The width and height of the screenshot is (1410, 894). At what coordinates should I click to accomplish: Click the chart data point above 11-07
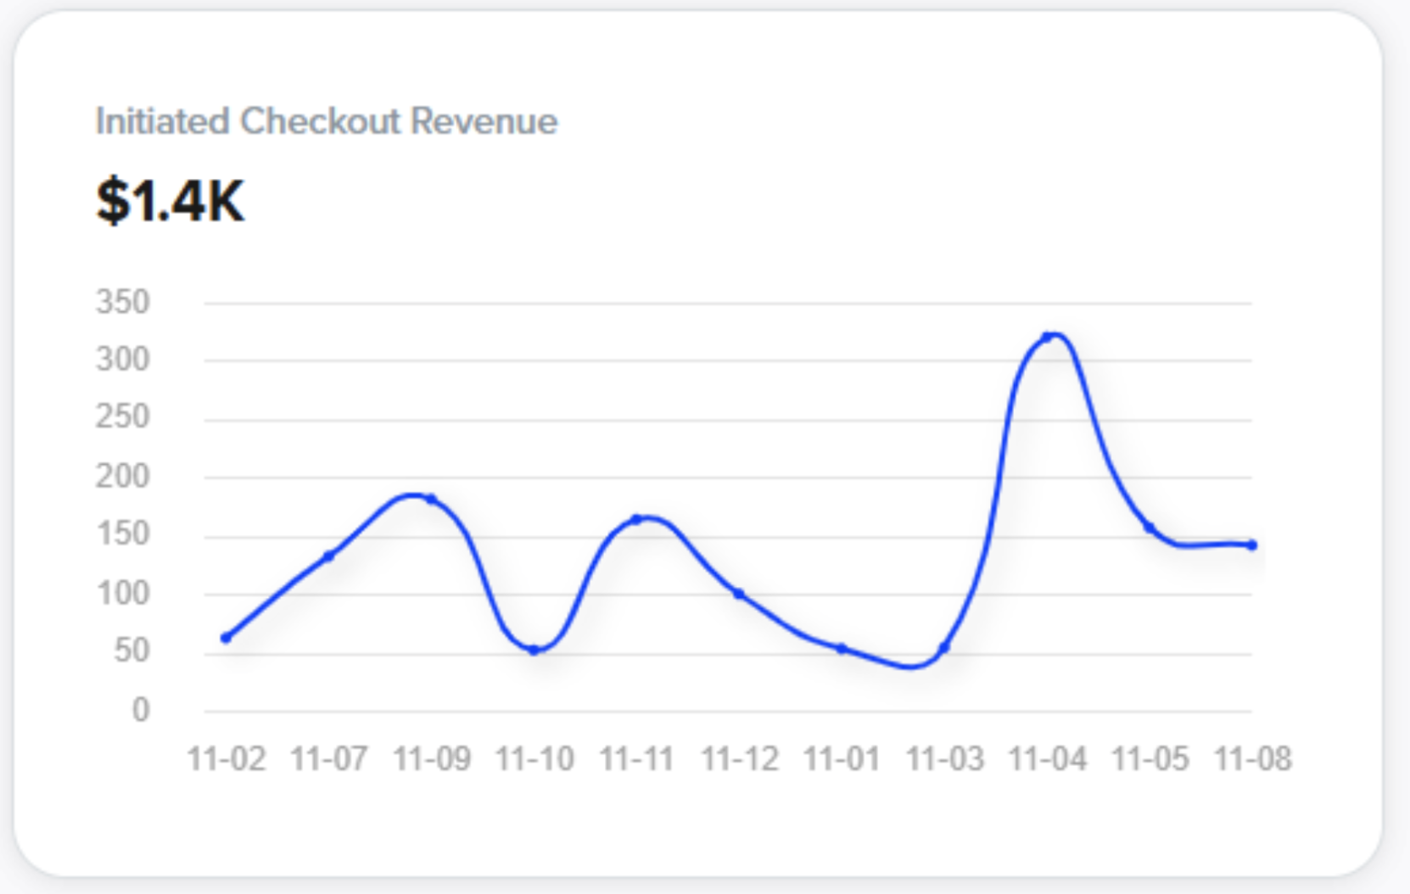328,556
